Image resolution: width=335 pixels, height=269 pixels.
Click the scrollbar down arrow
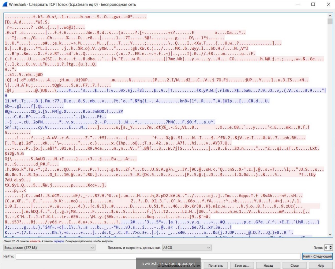click(330, 235)
